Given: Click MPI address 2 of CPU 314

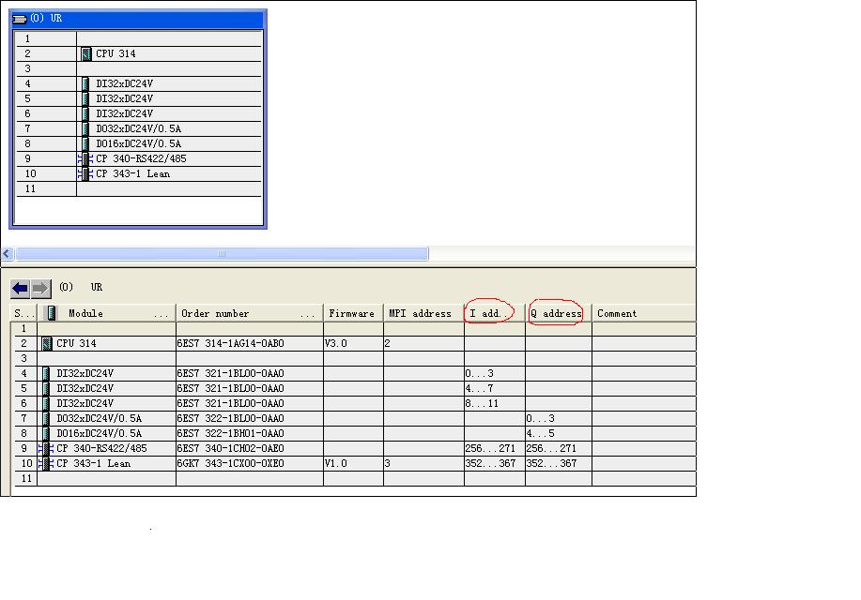Looking at the screenshot, I should pos(387,343).
